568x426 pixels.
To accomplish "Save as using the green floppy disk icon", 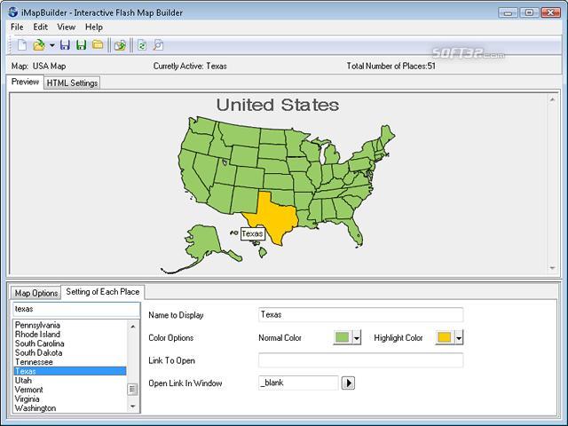I will [81, 45].
